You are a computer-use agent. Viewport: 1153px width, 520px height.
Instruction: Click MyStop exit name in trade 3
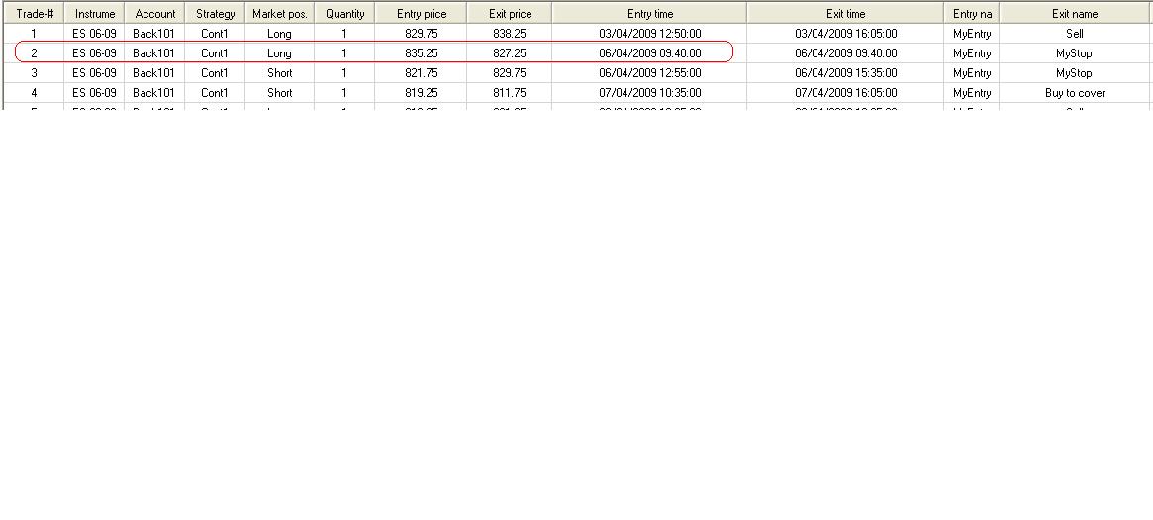[x=1075, y=73]
